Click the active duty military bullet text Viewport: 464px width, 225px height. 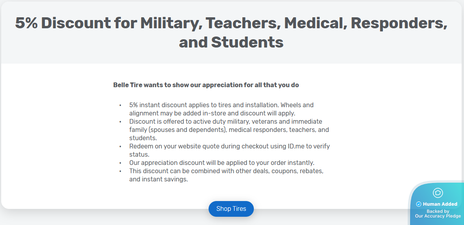(229, 130)
